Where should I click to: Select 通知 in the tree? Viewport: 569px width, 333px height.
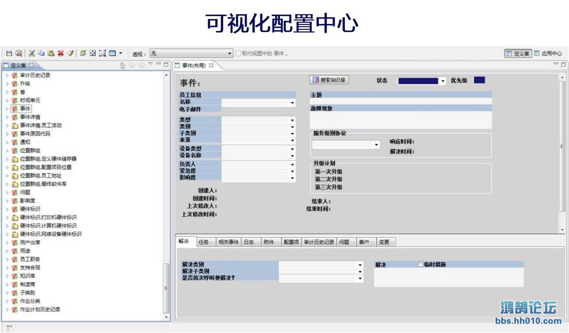[x=25, y=142]
